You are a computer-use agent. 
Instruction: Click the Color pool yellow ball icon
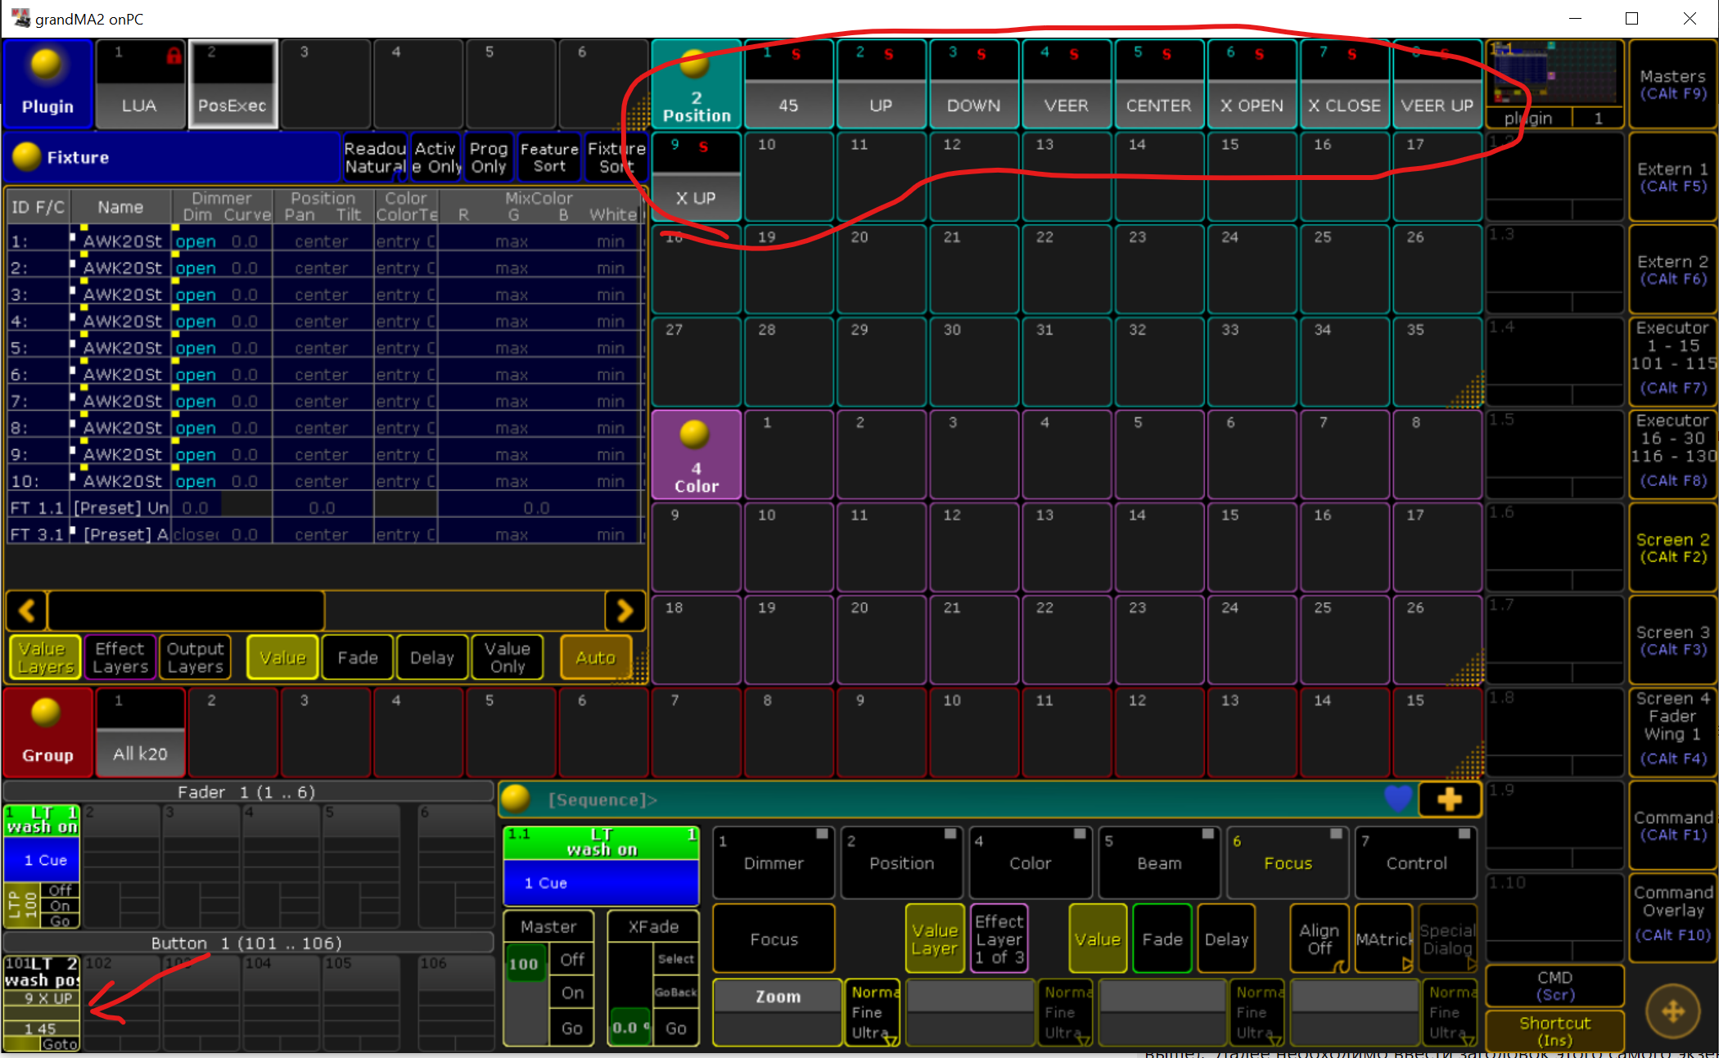point(694,434)
